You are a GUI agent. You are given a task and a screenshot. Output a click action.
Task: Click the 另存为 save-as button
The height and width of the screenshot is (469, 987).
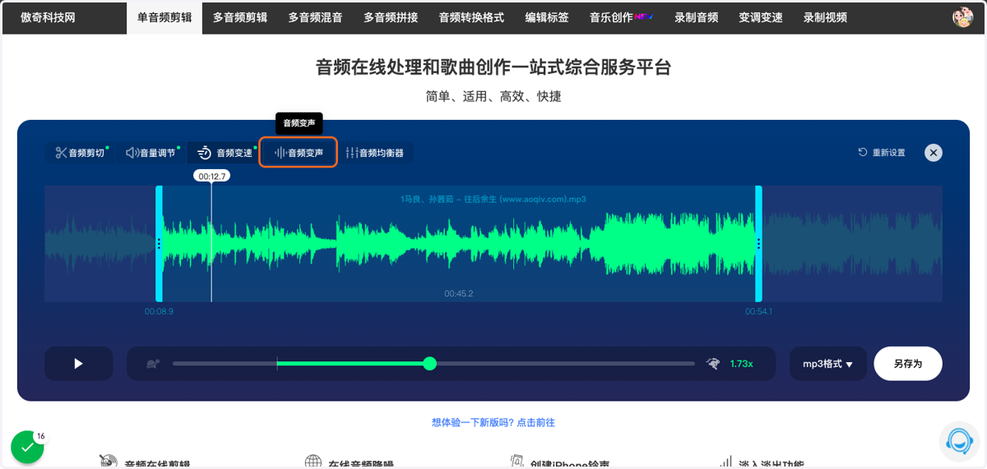pos(908,363)
